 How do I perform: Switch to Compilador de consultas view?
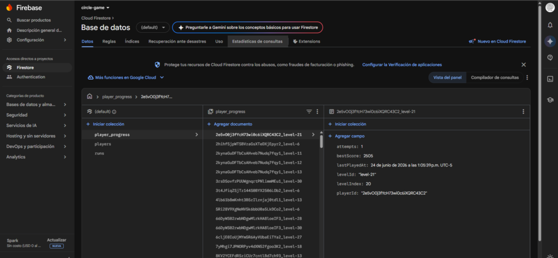click(x=495, y=77)
